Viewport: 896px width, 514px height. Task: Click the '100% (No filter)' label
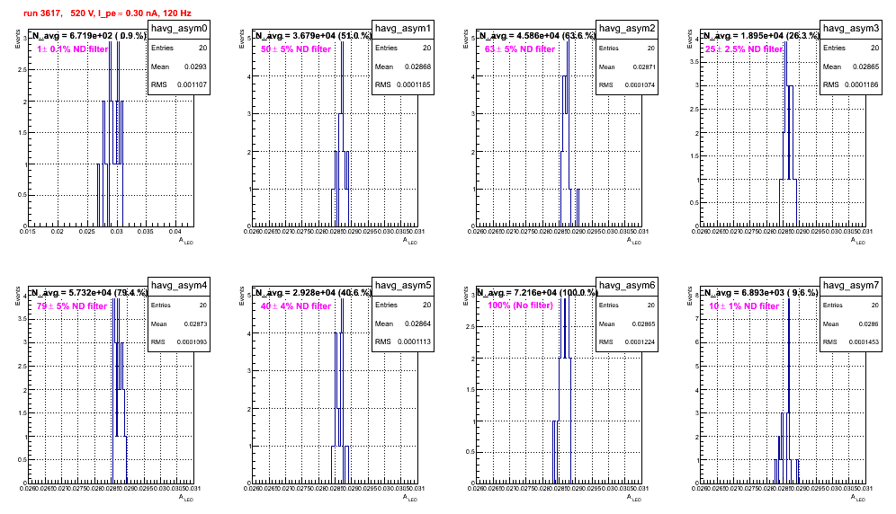click(520, 306)
